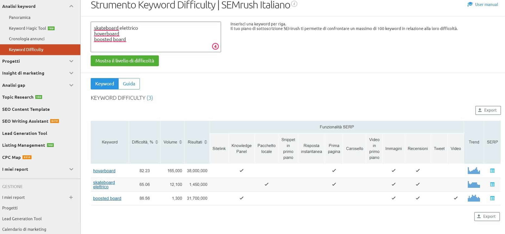Screen dimensions: 505x234
Task: Open CPC Map in sidebar
Action: tap(11, 158)
